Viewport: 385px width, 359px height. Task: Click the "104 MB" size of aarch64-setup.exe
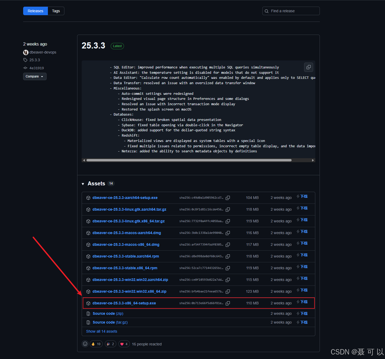pos(252,198)
